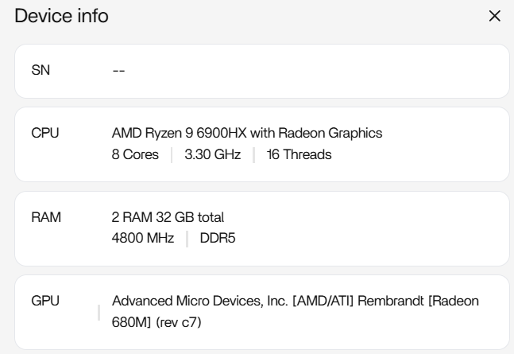Image resolution: width=514 pixels, height=354 pixels.
Task: Click the AMD Ryzen 9 6900HX name
Action: point(247,134)
